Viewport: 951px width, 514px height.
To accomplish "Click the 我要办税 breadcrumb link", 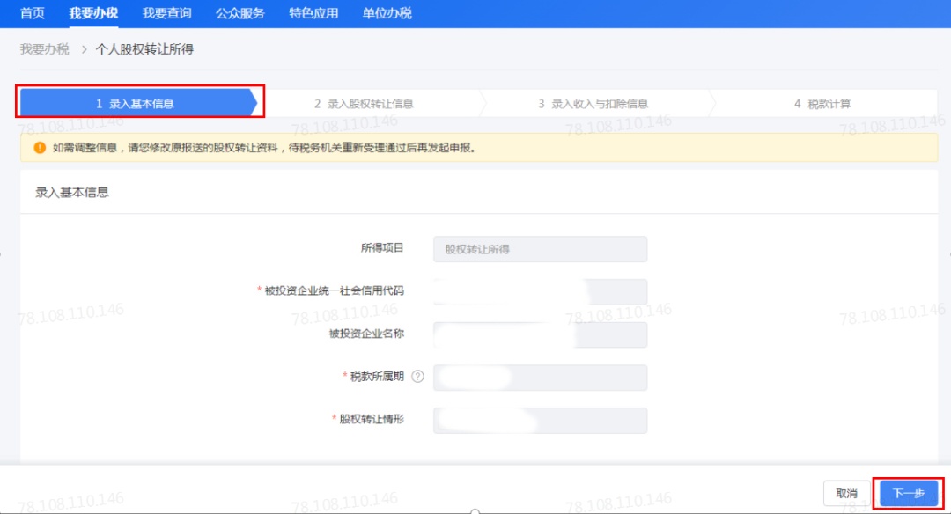I will pos(44,49).
